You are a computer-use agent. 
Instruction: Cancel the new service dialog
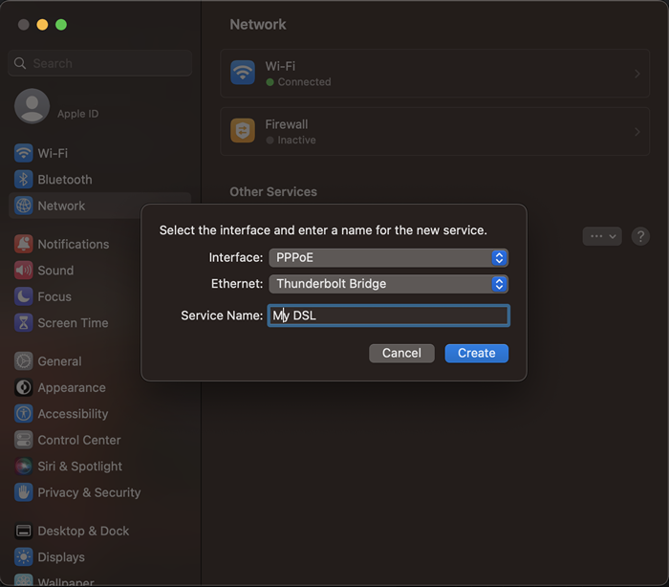(x=401, y=354)
